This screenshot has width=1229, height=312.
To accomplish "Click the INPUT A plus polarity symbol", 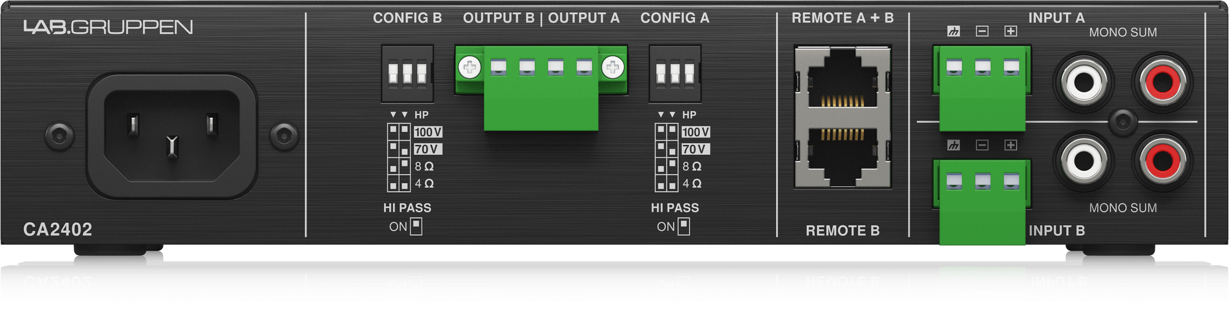I will pos(1010,31).
